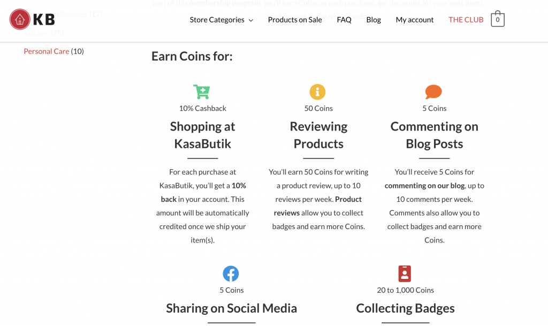This screenshot has height=326, width=548.
Task: Click the orange comment bubble icon
Action: [x=433, y=92]
